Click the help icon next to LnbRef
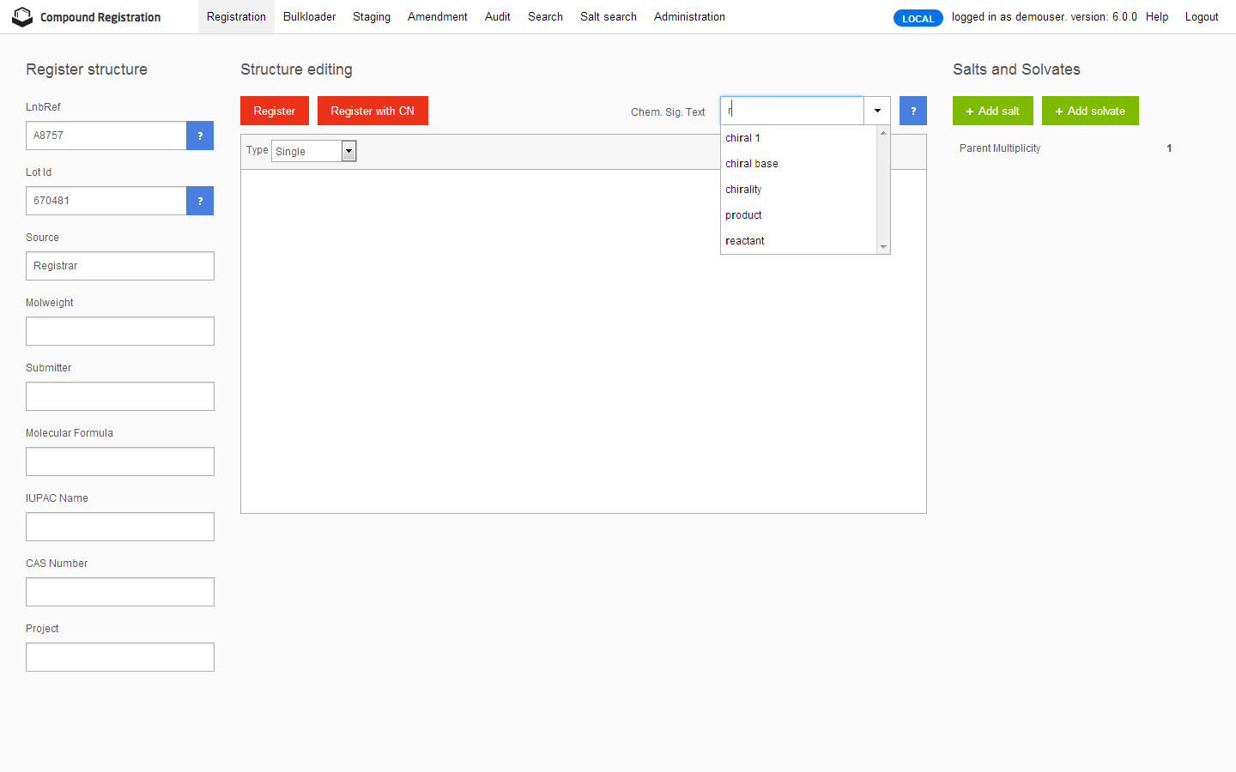Viewport: 1236px width, 772px height. click(x=200, y=136)
